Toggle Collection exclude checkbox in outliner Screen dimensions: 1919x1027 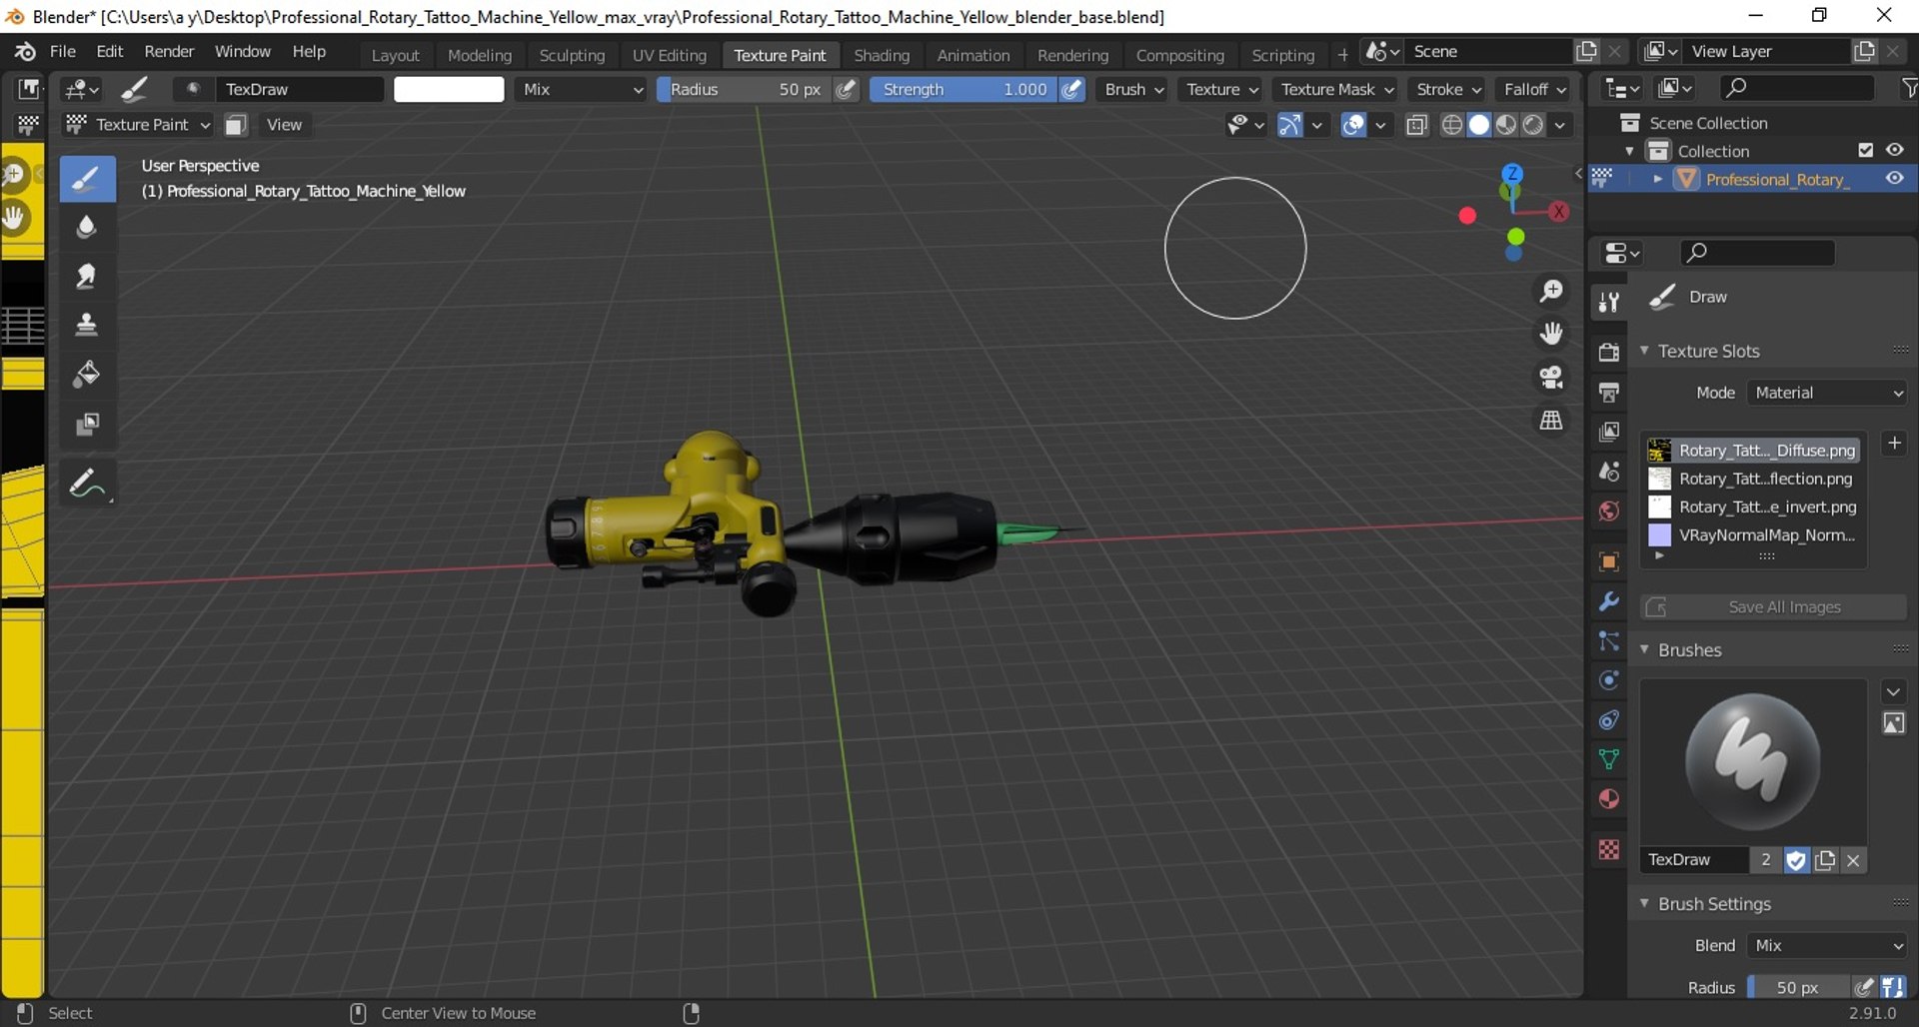pyautogui.click(x=1865, y=150)
